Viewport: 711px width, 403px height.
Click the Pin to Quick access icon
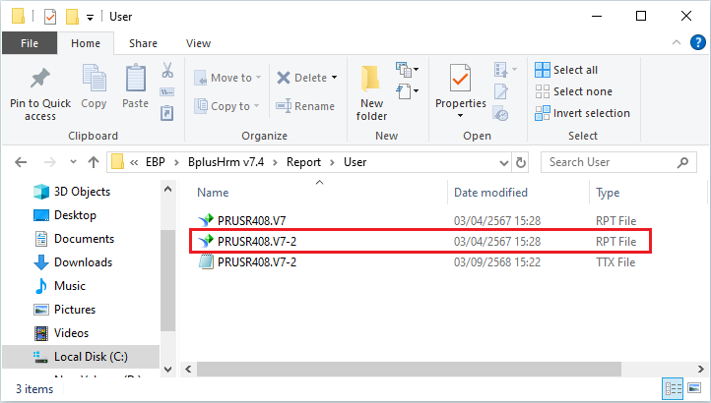tap(40, 81)
